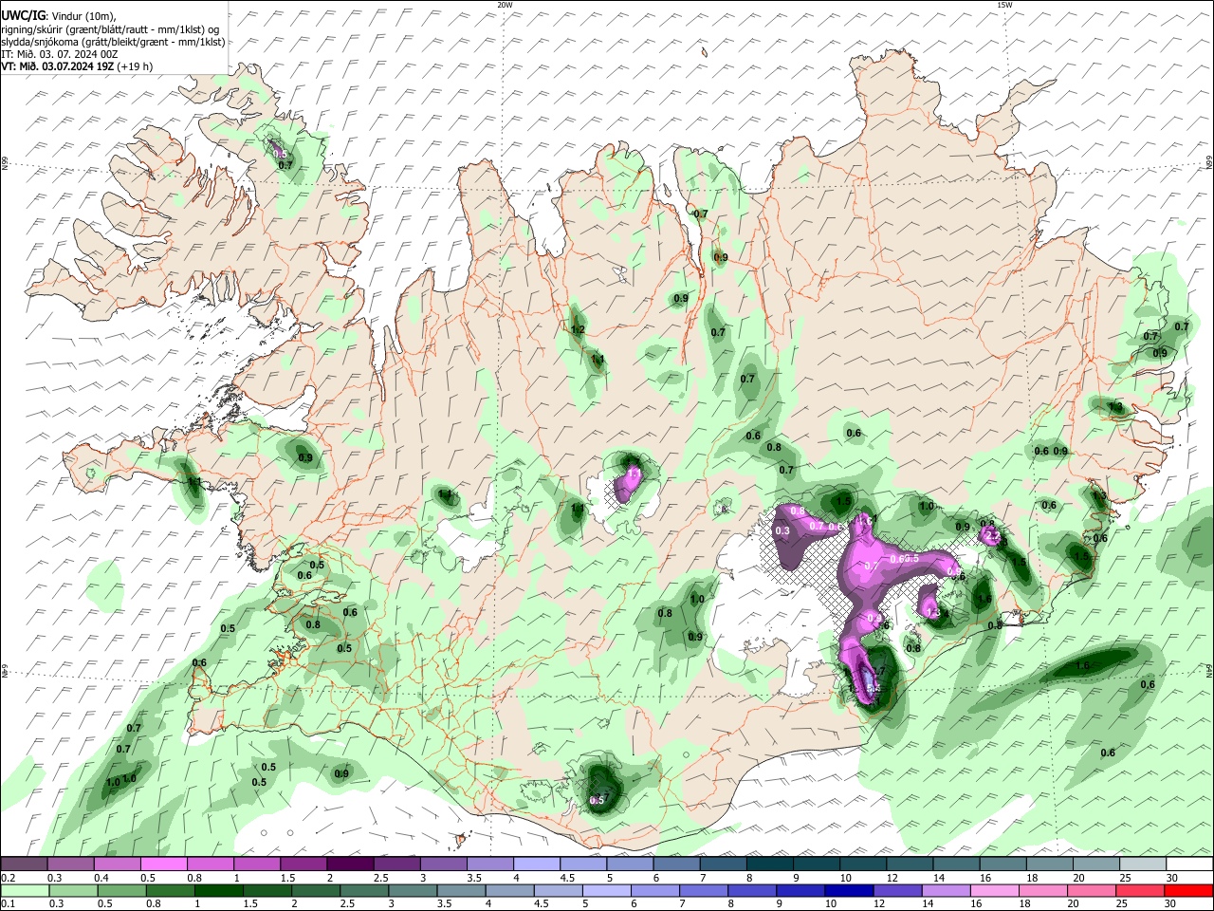This screenshot has width=1214, height=911.
Task: Click the '0.2' label in the snow legend
Action: [x=7, y=878]
